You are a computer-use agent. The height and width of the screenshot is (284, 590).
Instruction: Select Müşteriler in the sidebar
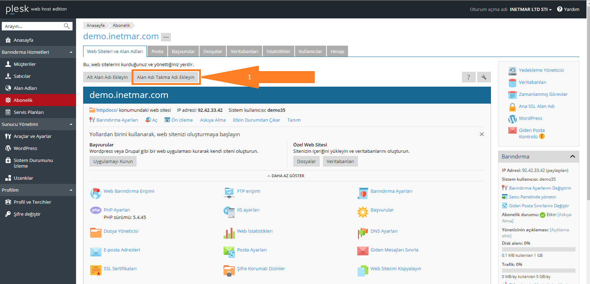(38, 64)
